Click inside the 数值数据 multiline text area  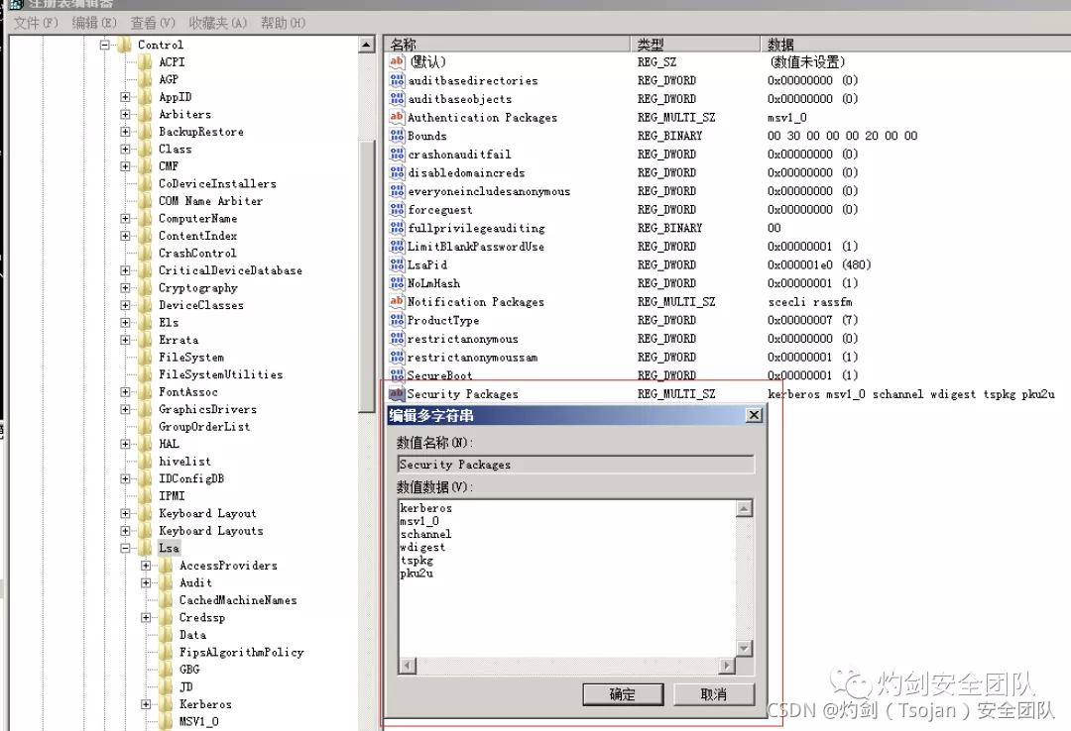click(567, 577)
